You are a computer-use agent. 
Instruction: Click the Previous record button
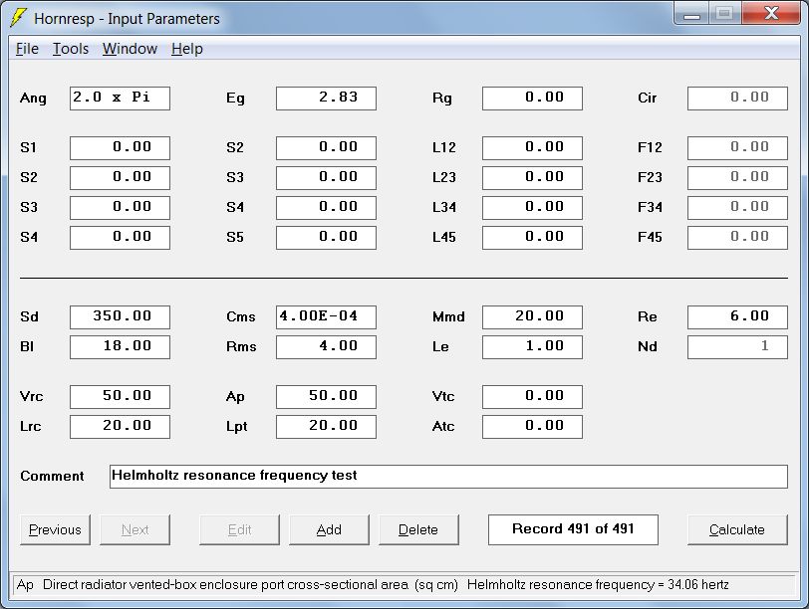(x=55, y=529)
